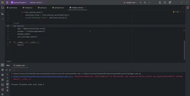Toggle scroll to end of console
Screen dimensions: 190x96
pyautogui.click(x=7, y=84)
